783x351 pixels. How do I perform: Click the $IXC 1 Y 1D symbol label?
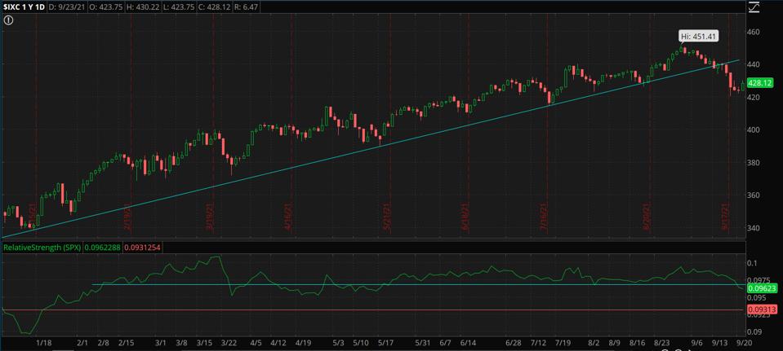(24, 7)
